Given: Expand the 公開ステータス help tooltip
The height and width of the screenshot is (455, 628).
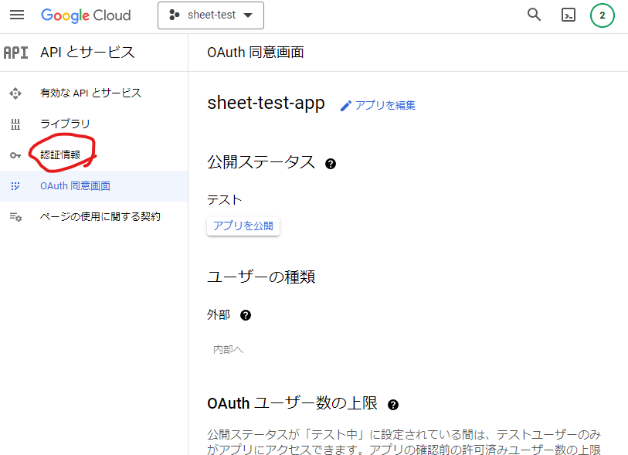Looking at the screenshot, I should tap(331, 163).
